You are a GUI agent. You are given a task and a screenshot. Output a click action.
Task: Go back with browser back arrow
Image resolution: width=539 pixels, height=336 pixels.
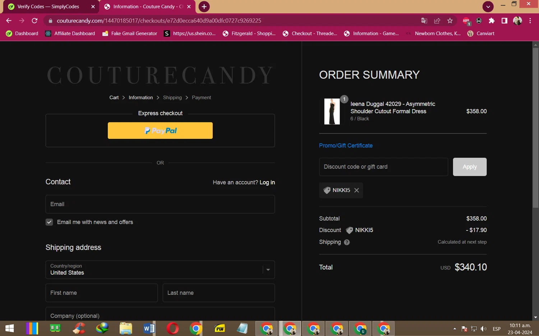pyautogui.click(x=9, y=21)
